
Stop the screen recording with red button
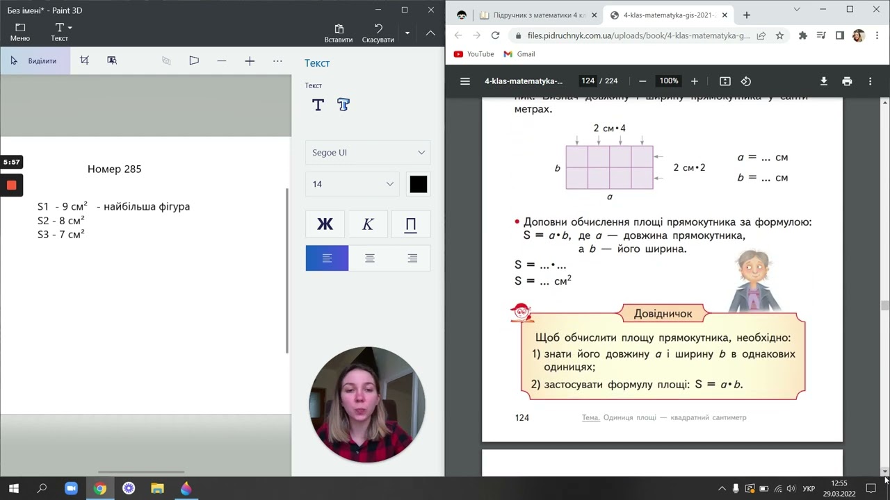point(12,185)
